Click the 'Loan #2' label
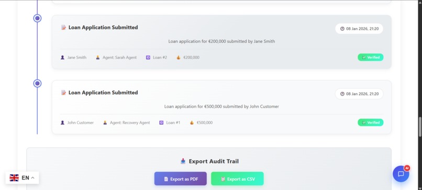422x190 pixels. pos(160,57)
